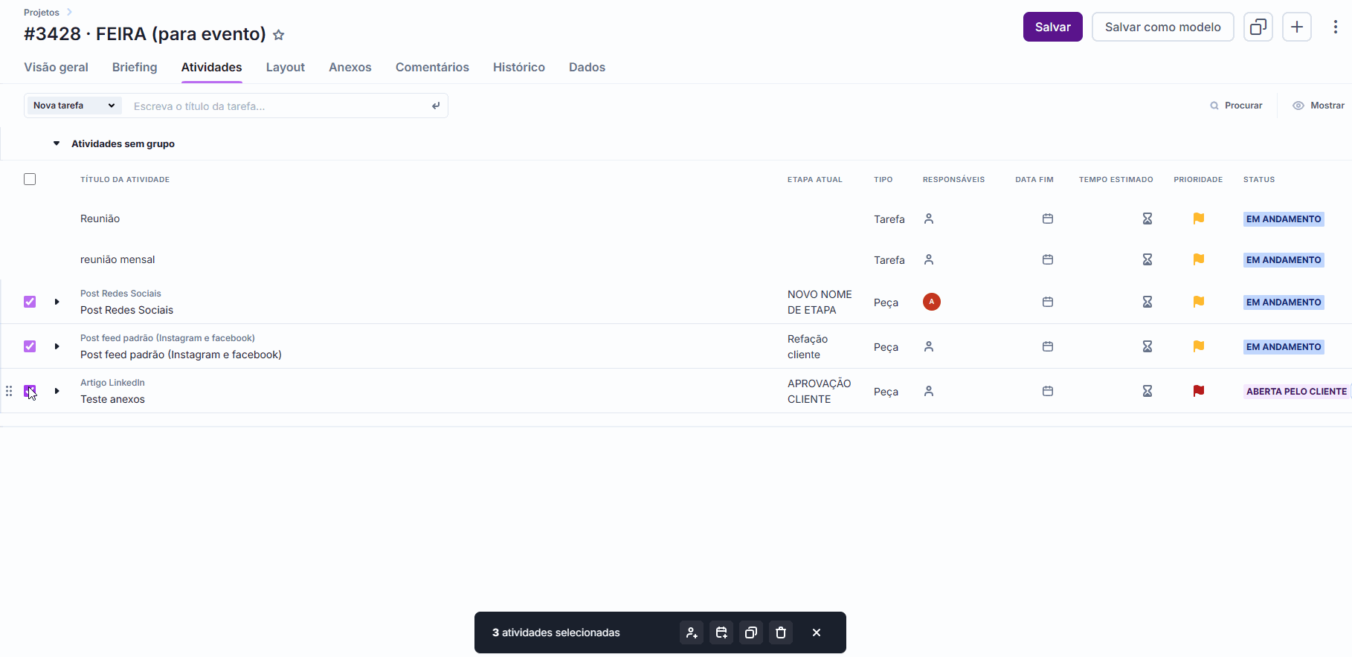Click the Refação cliente stage cell
Viewport: 1352px width, 657px height.
(808, 347)
